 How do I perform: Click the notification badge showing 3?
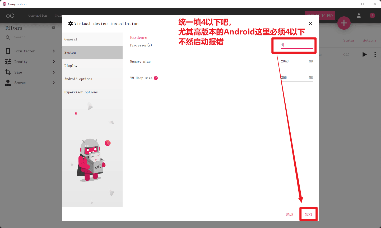372,15
